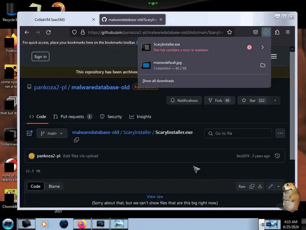Switch to the Blame view
Viewport: 306px width, 230px height.
(x=54, y=186)
